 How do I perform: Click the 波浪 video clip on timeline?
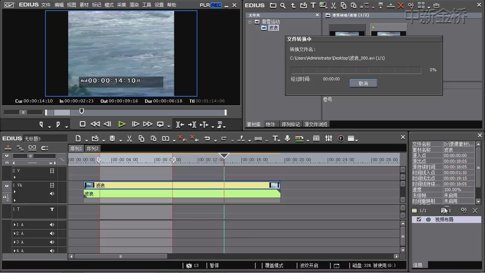[x=182, y=185]
